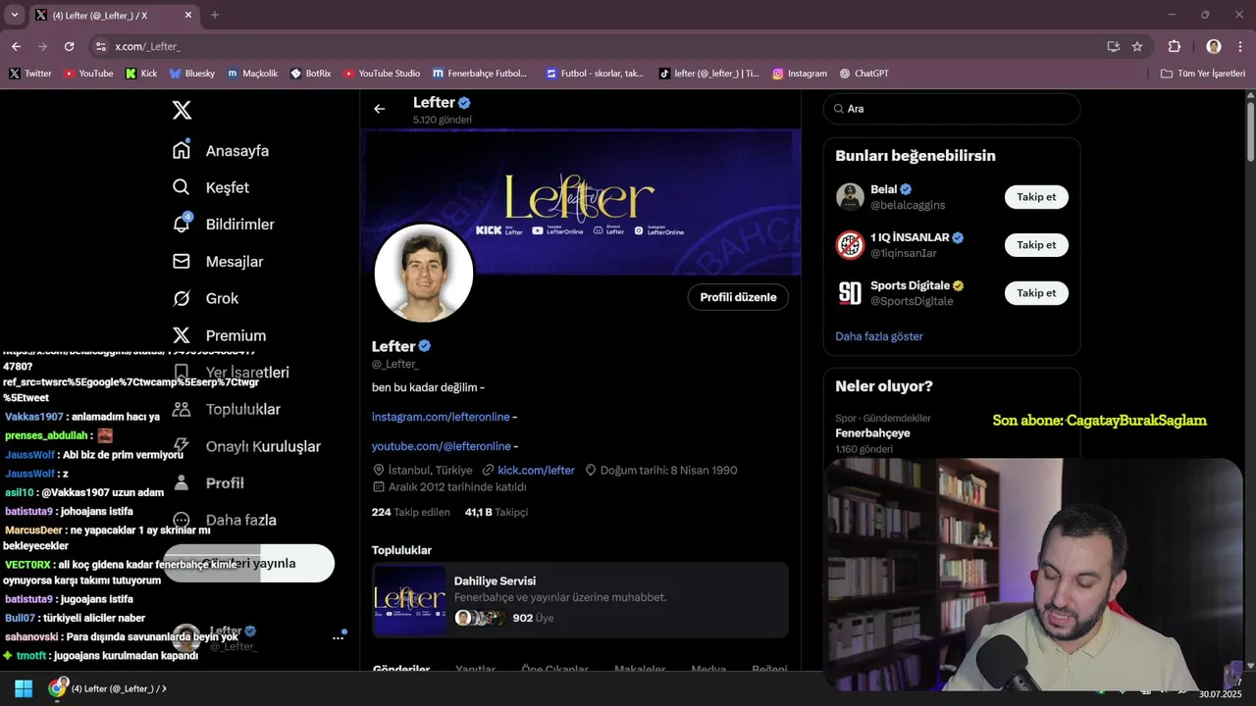The image size is (1256, 706).
Task: Click Ara search field
Action: coord(952,109)
